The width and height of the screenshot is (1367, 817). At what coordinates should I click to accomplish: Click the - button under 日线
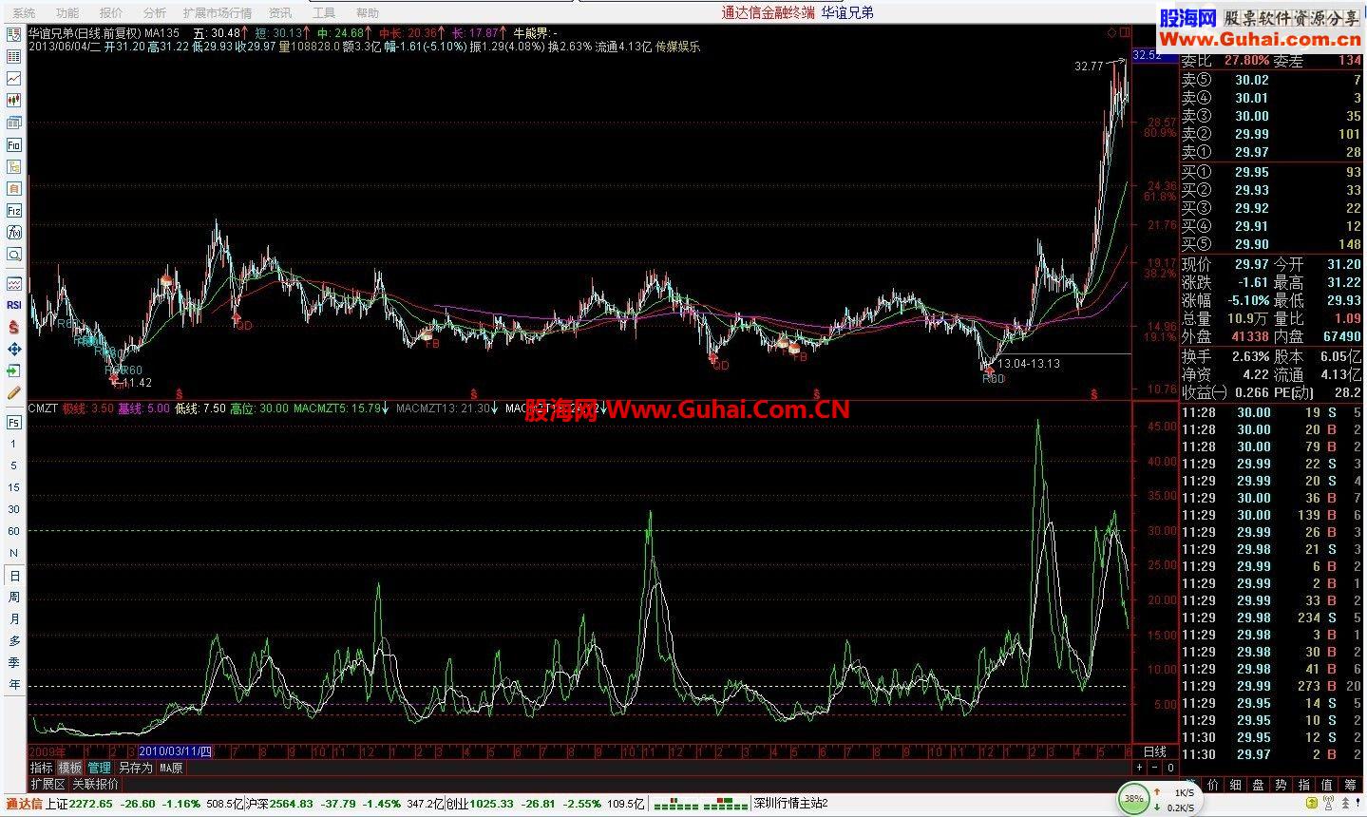click(x=1156, y=768)
